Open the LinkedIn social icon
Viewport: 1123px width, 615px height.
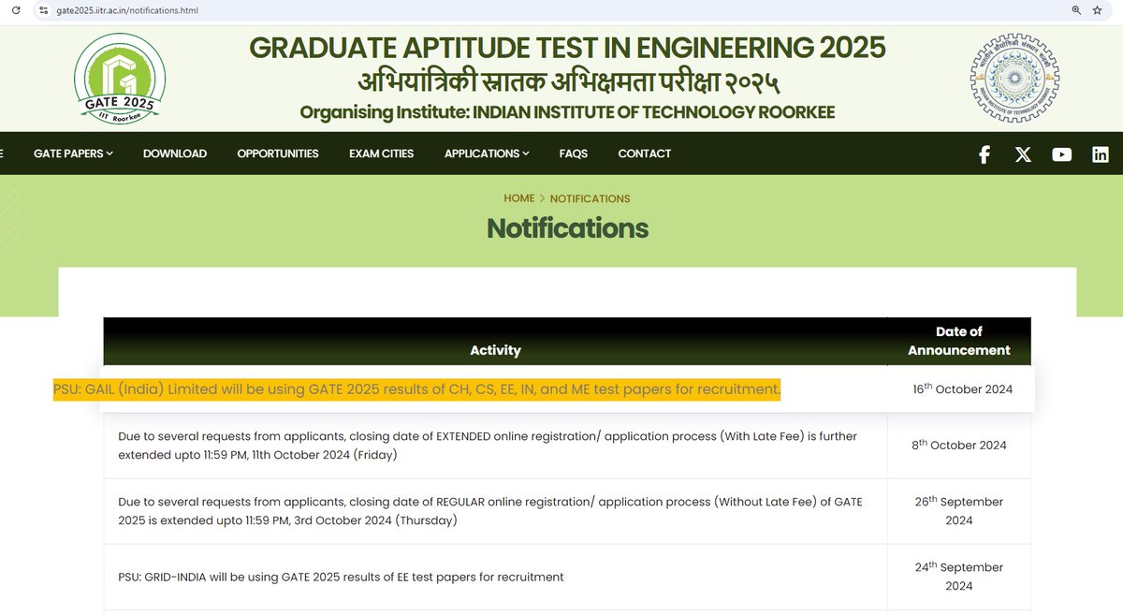pos(1101,154)
